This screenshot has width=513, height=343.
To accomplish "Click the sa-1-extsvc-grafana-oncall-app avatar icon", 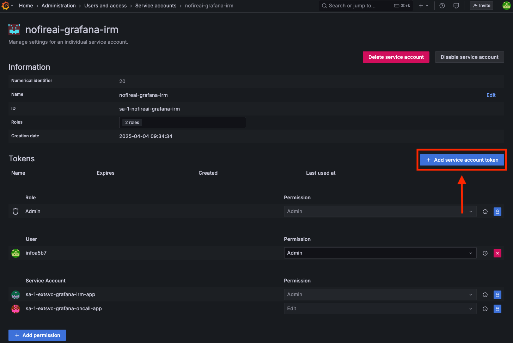I will (16, 309).
